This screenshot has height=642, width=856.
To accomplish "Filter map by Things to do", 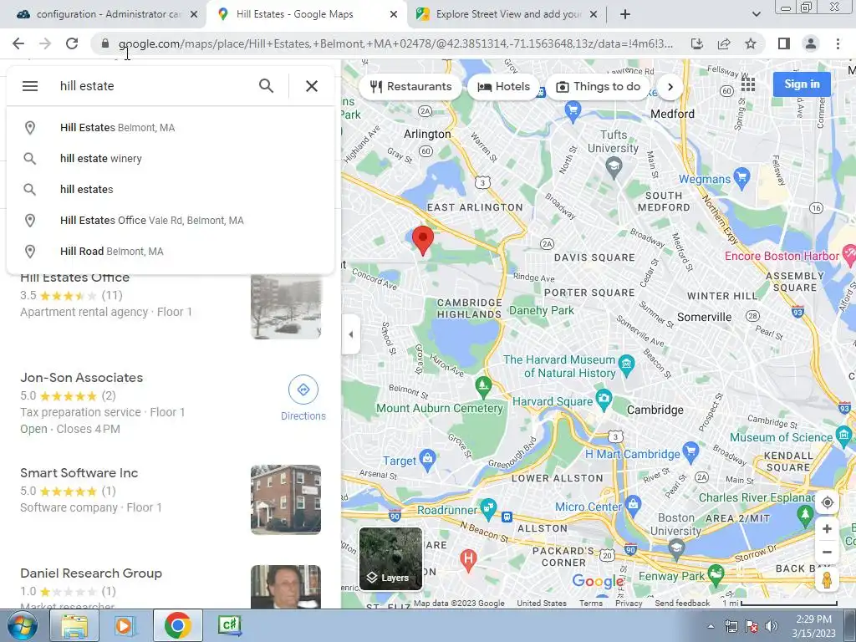I will click(598, 87).
